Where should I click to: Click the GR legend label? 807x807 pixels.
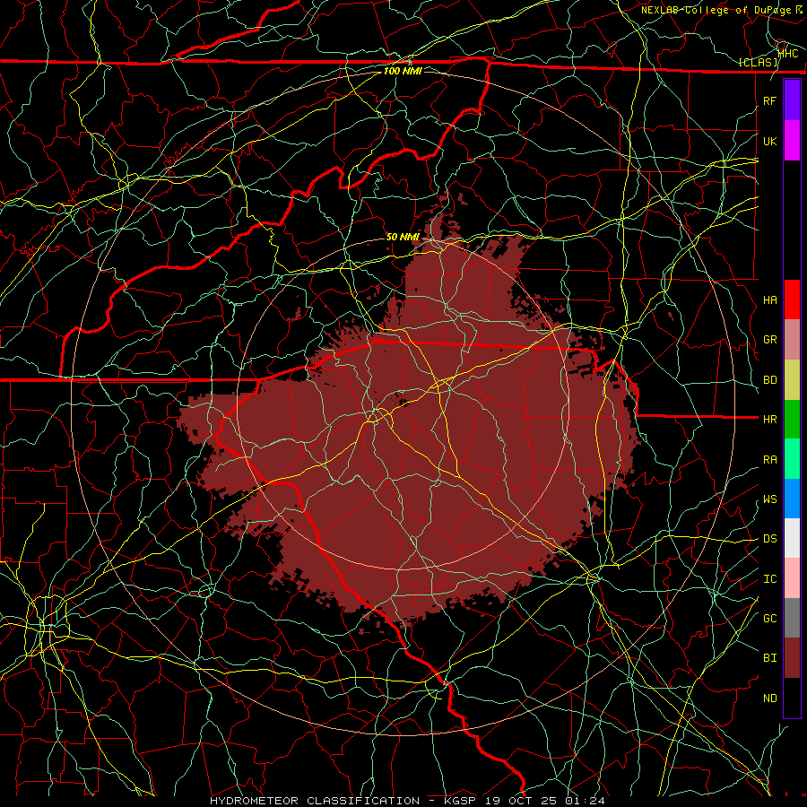pos(770,340)
